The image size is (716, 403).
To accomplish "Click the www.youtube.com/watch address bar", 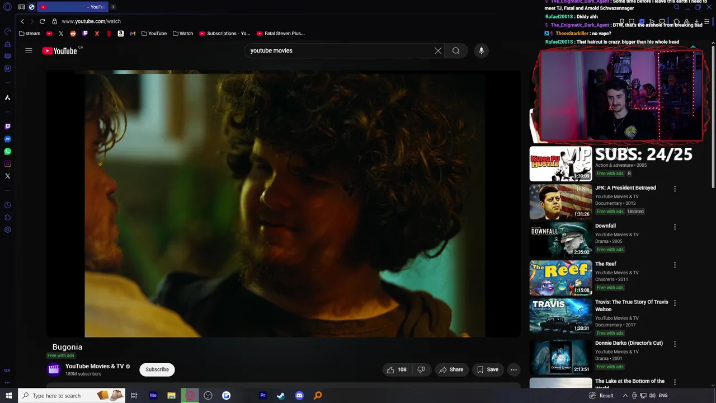I will click(91, 21).
